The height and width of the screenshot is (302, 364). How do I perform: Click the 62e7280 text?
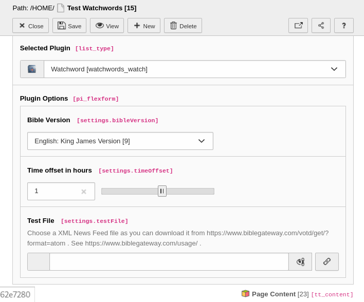click(x=15, y=295)
